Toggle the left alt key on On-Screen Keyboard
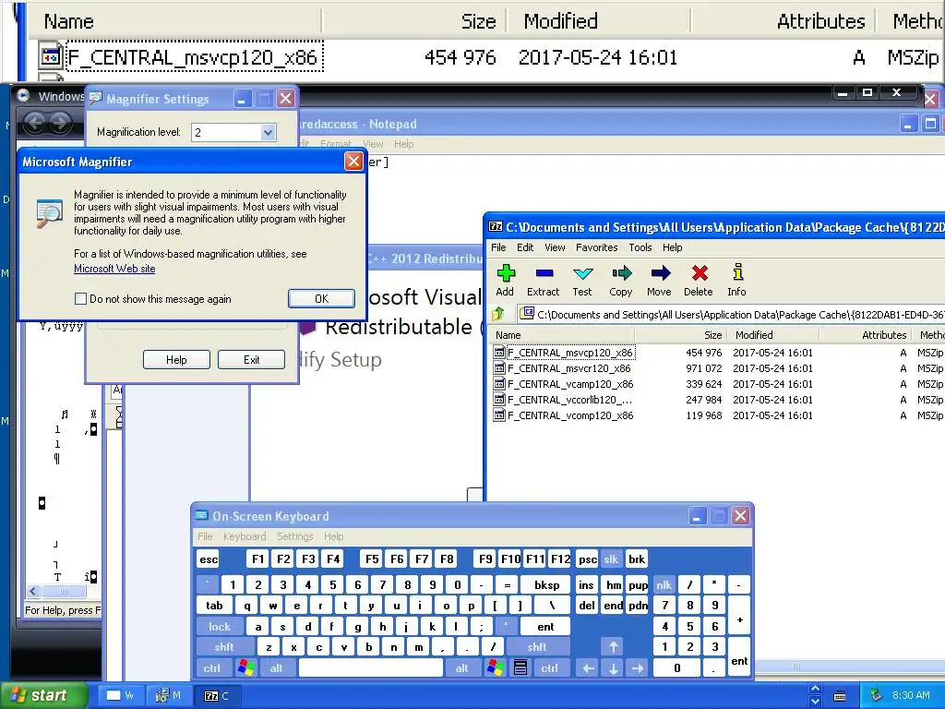 pos(277,668)
